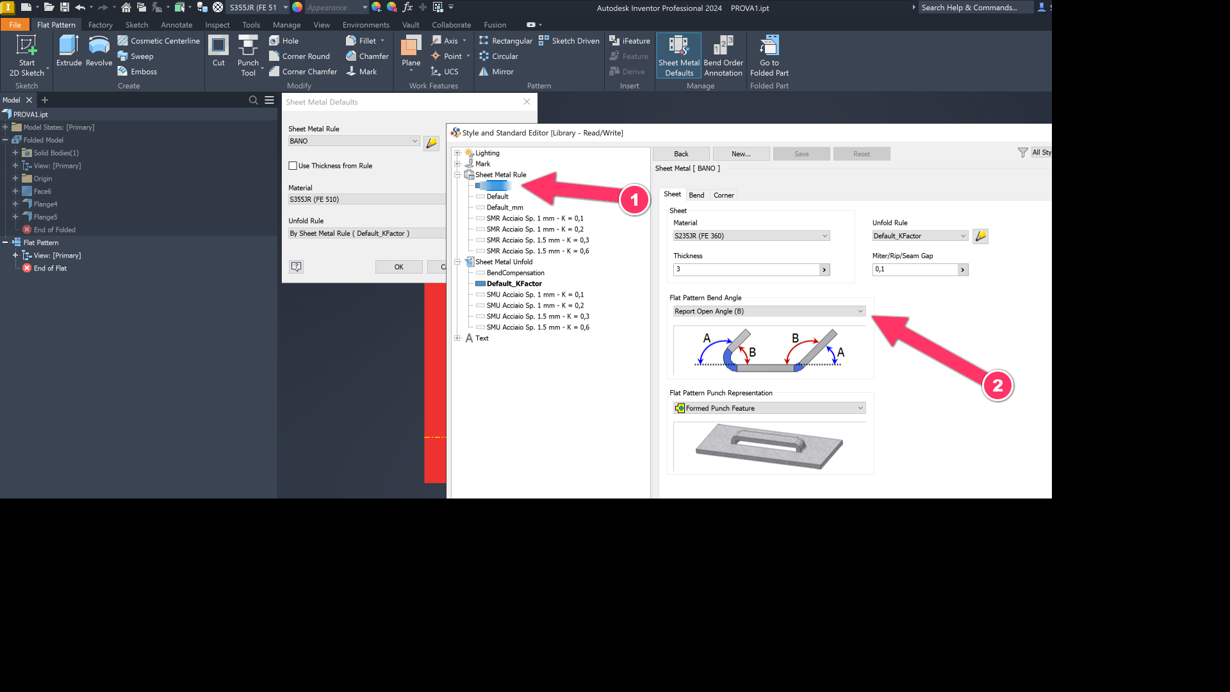
Task: Open the Tools ribbon tab
Action: [x=250, y=24]
